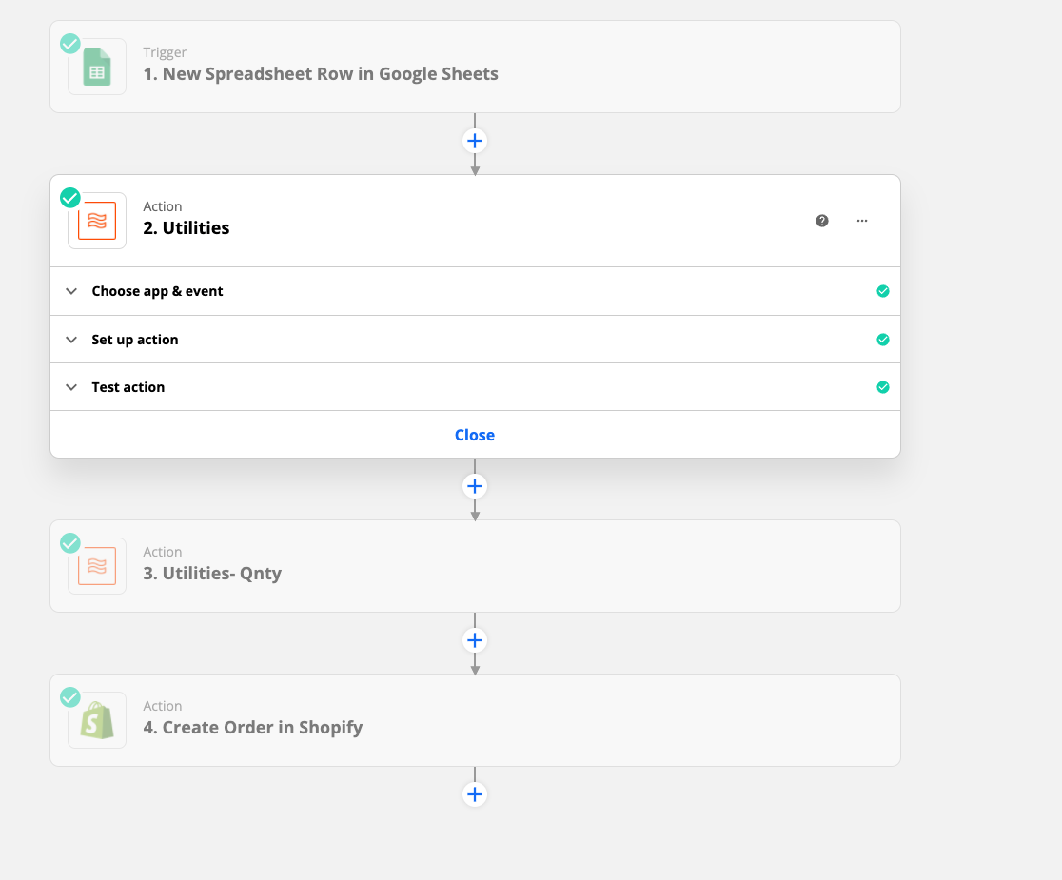This screenshot has width=1062, height=880.
Task: Expand the Choose app & event section
Action: pyautogui.click(x=71, y=291)
